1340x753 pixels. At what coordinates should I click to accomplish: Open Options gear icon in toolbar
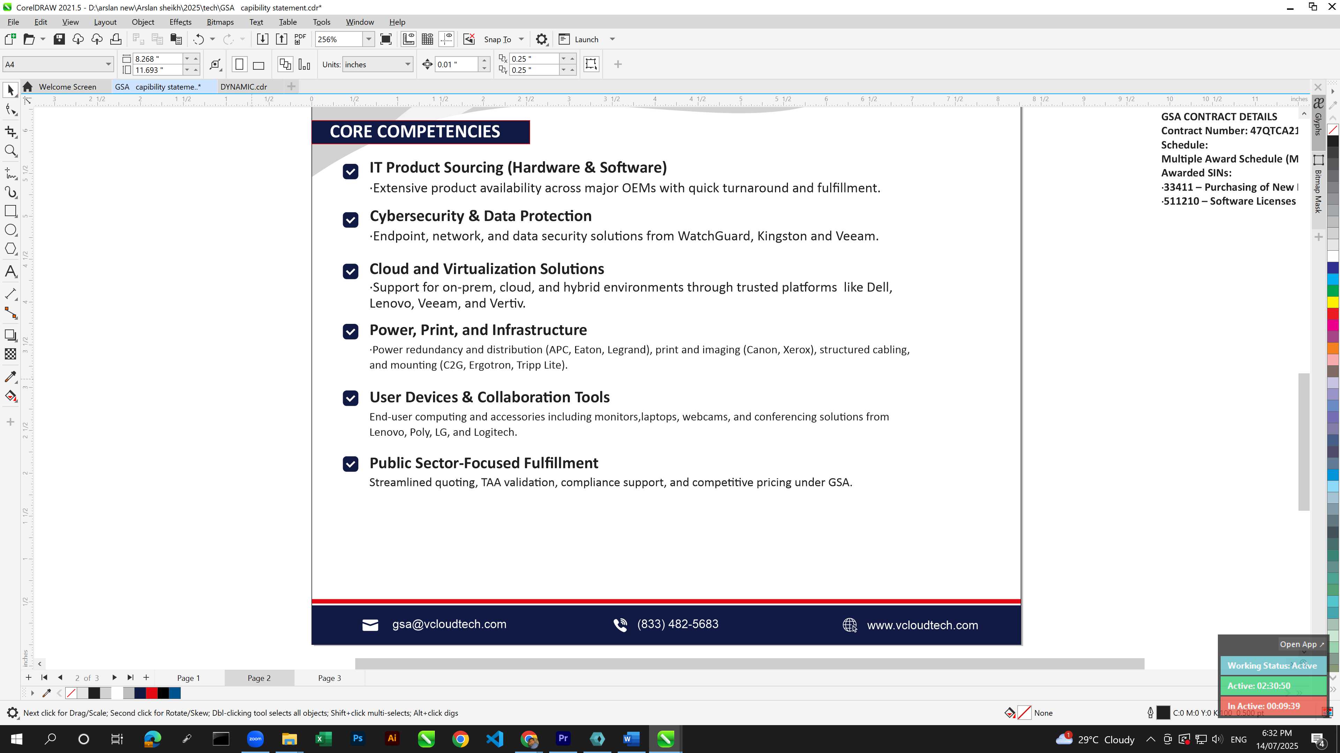pyautogui.click(x=542, y=39)
